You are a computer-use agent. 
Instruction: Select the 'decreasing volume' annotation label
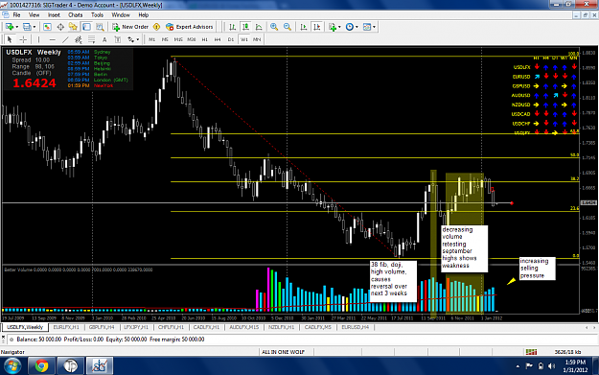(465, 248)
